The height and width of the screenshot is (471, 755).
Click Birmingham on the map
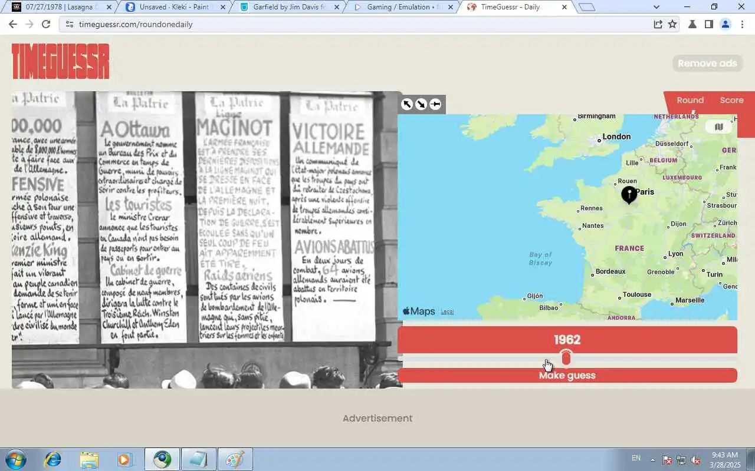pyautogui.click(x=596, y=117)
